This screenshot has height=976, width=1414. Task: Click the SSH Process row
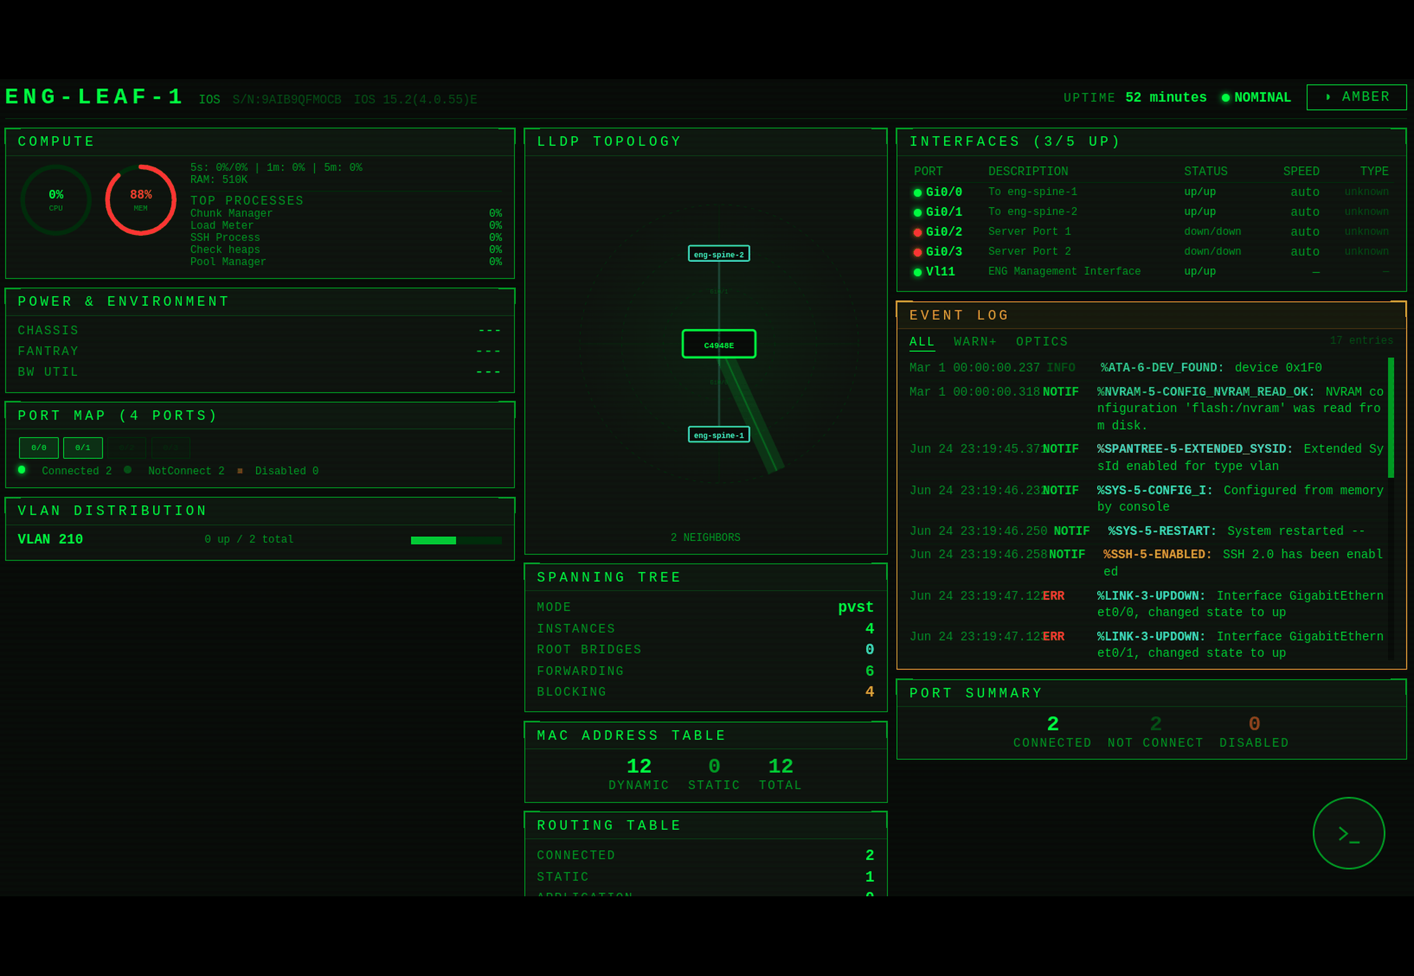pyautogui.click(x=346, y=238)
